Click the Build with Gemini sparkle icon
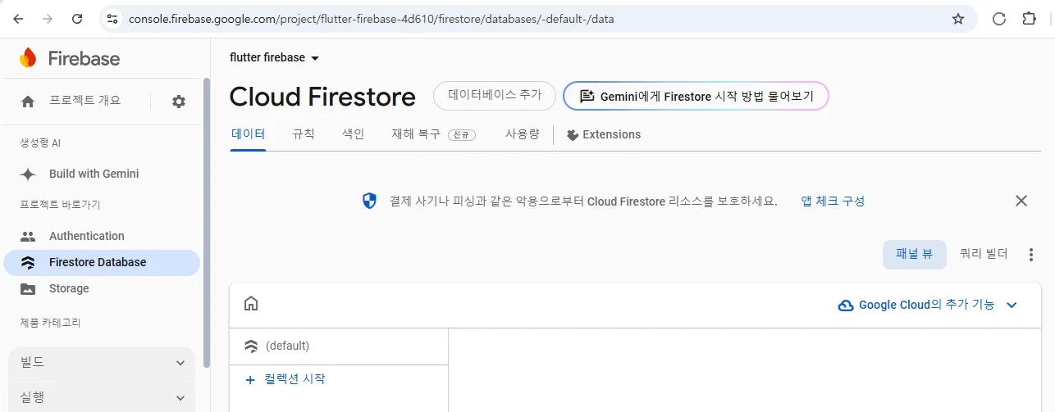This screenshot has width=1055, height=412. pyautogui.click(x=28, y=174)
